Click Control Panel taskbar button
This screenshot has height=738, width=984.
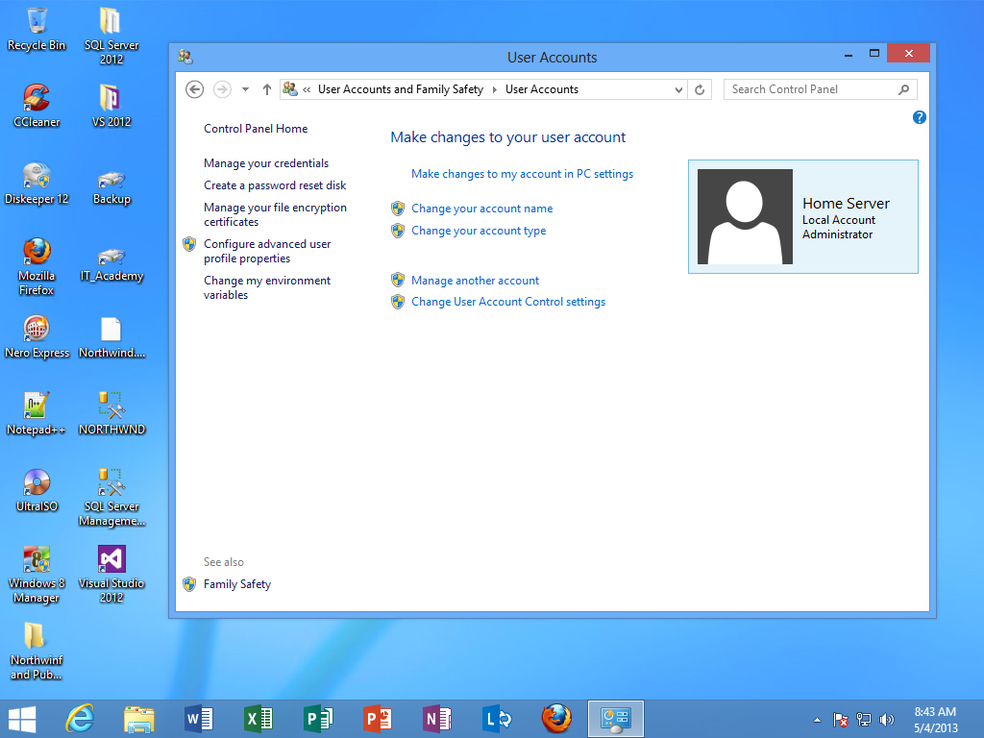[x=616, y=719]
